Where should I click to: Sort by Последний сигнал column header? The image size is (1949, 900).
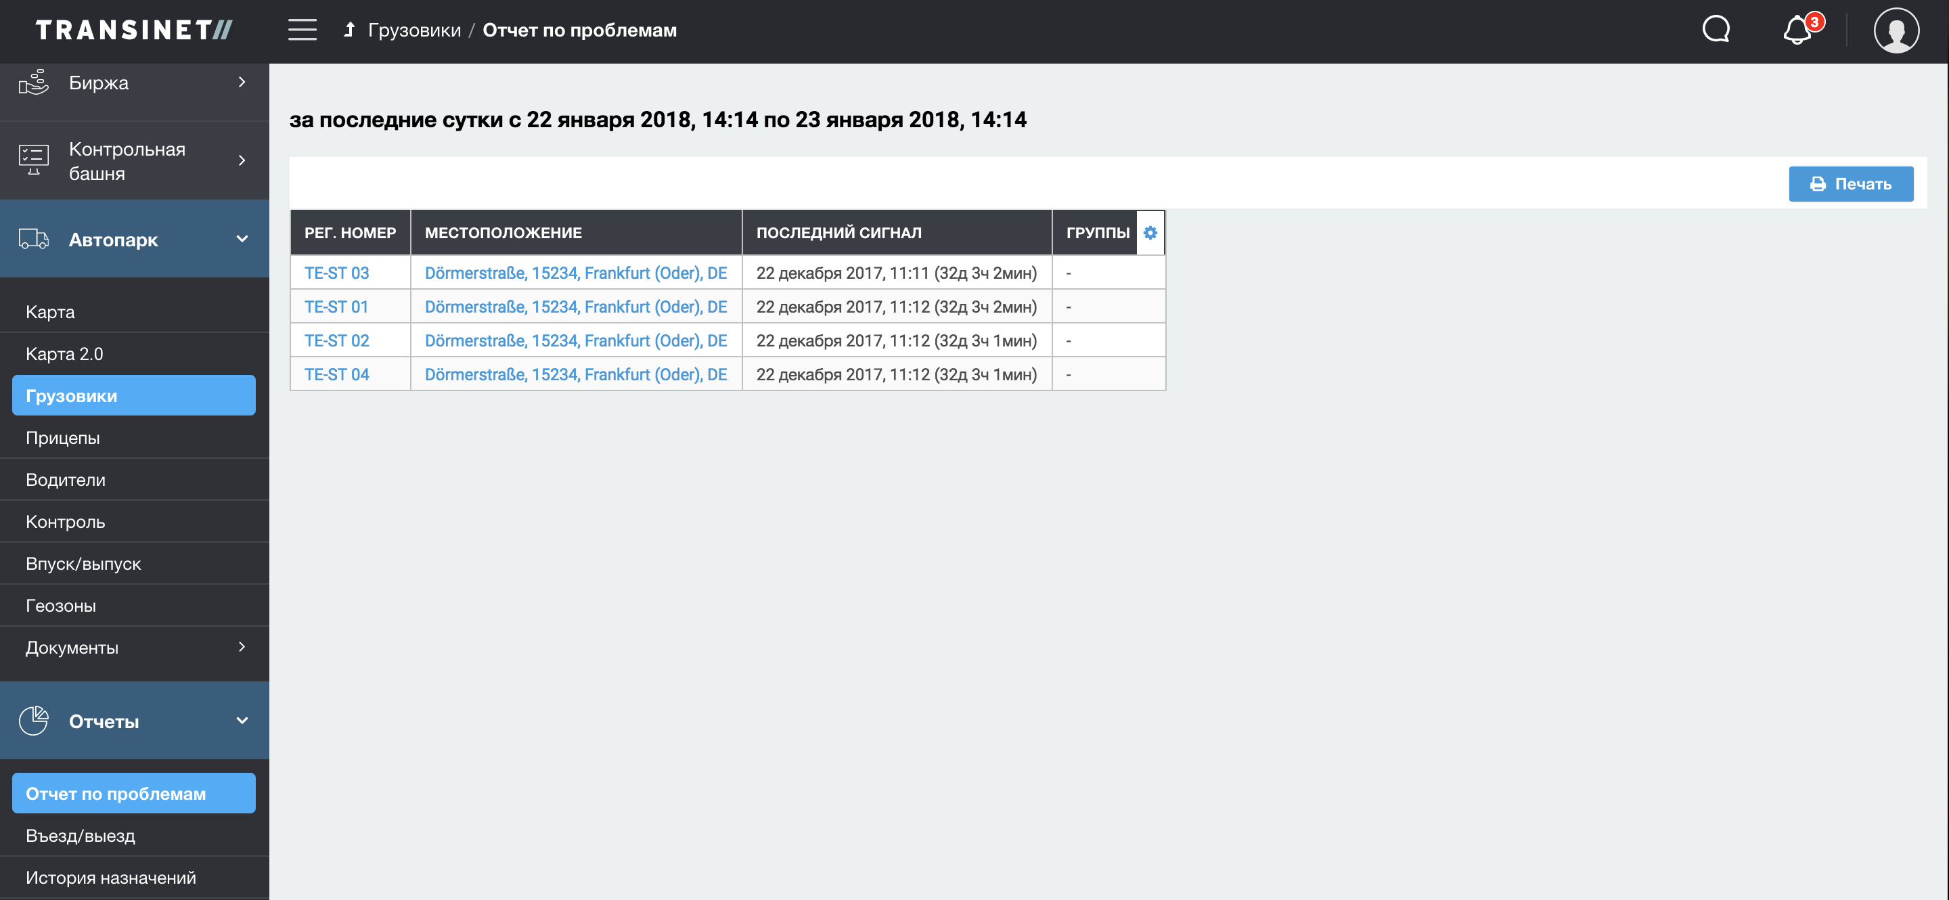pos(838,233)
